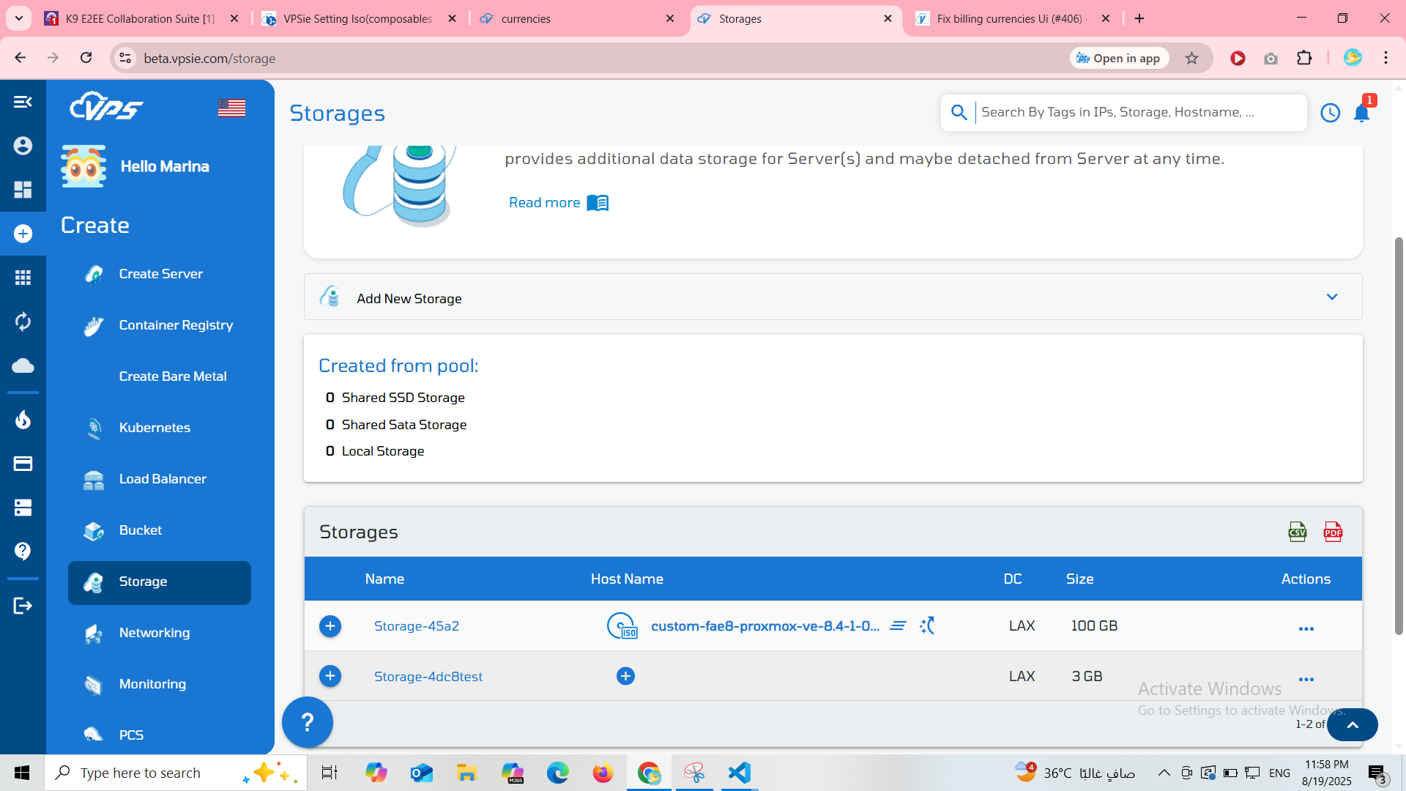The width and height of the screenshot is (1406, 791).
Task: Click the detach icon beside custom-fae8 host
Action: click(927, 625)
